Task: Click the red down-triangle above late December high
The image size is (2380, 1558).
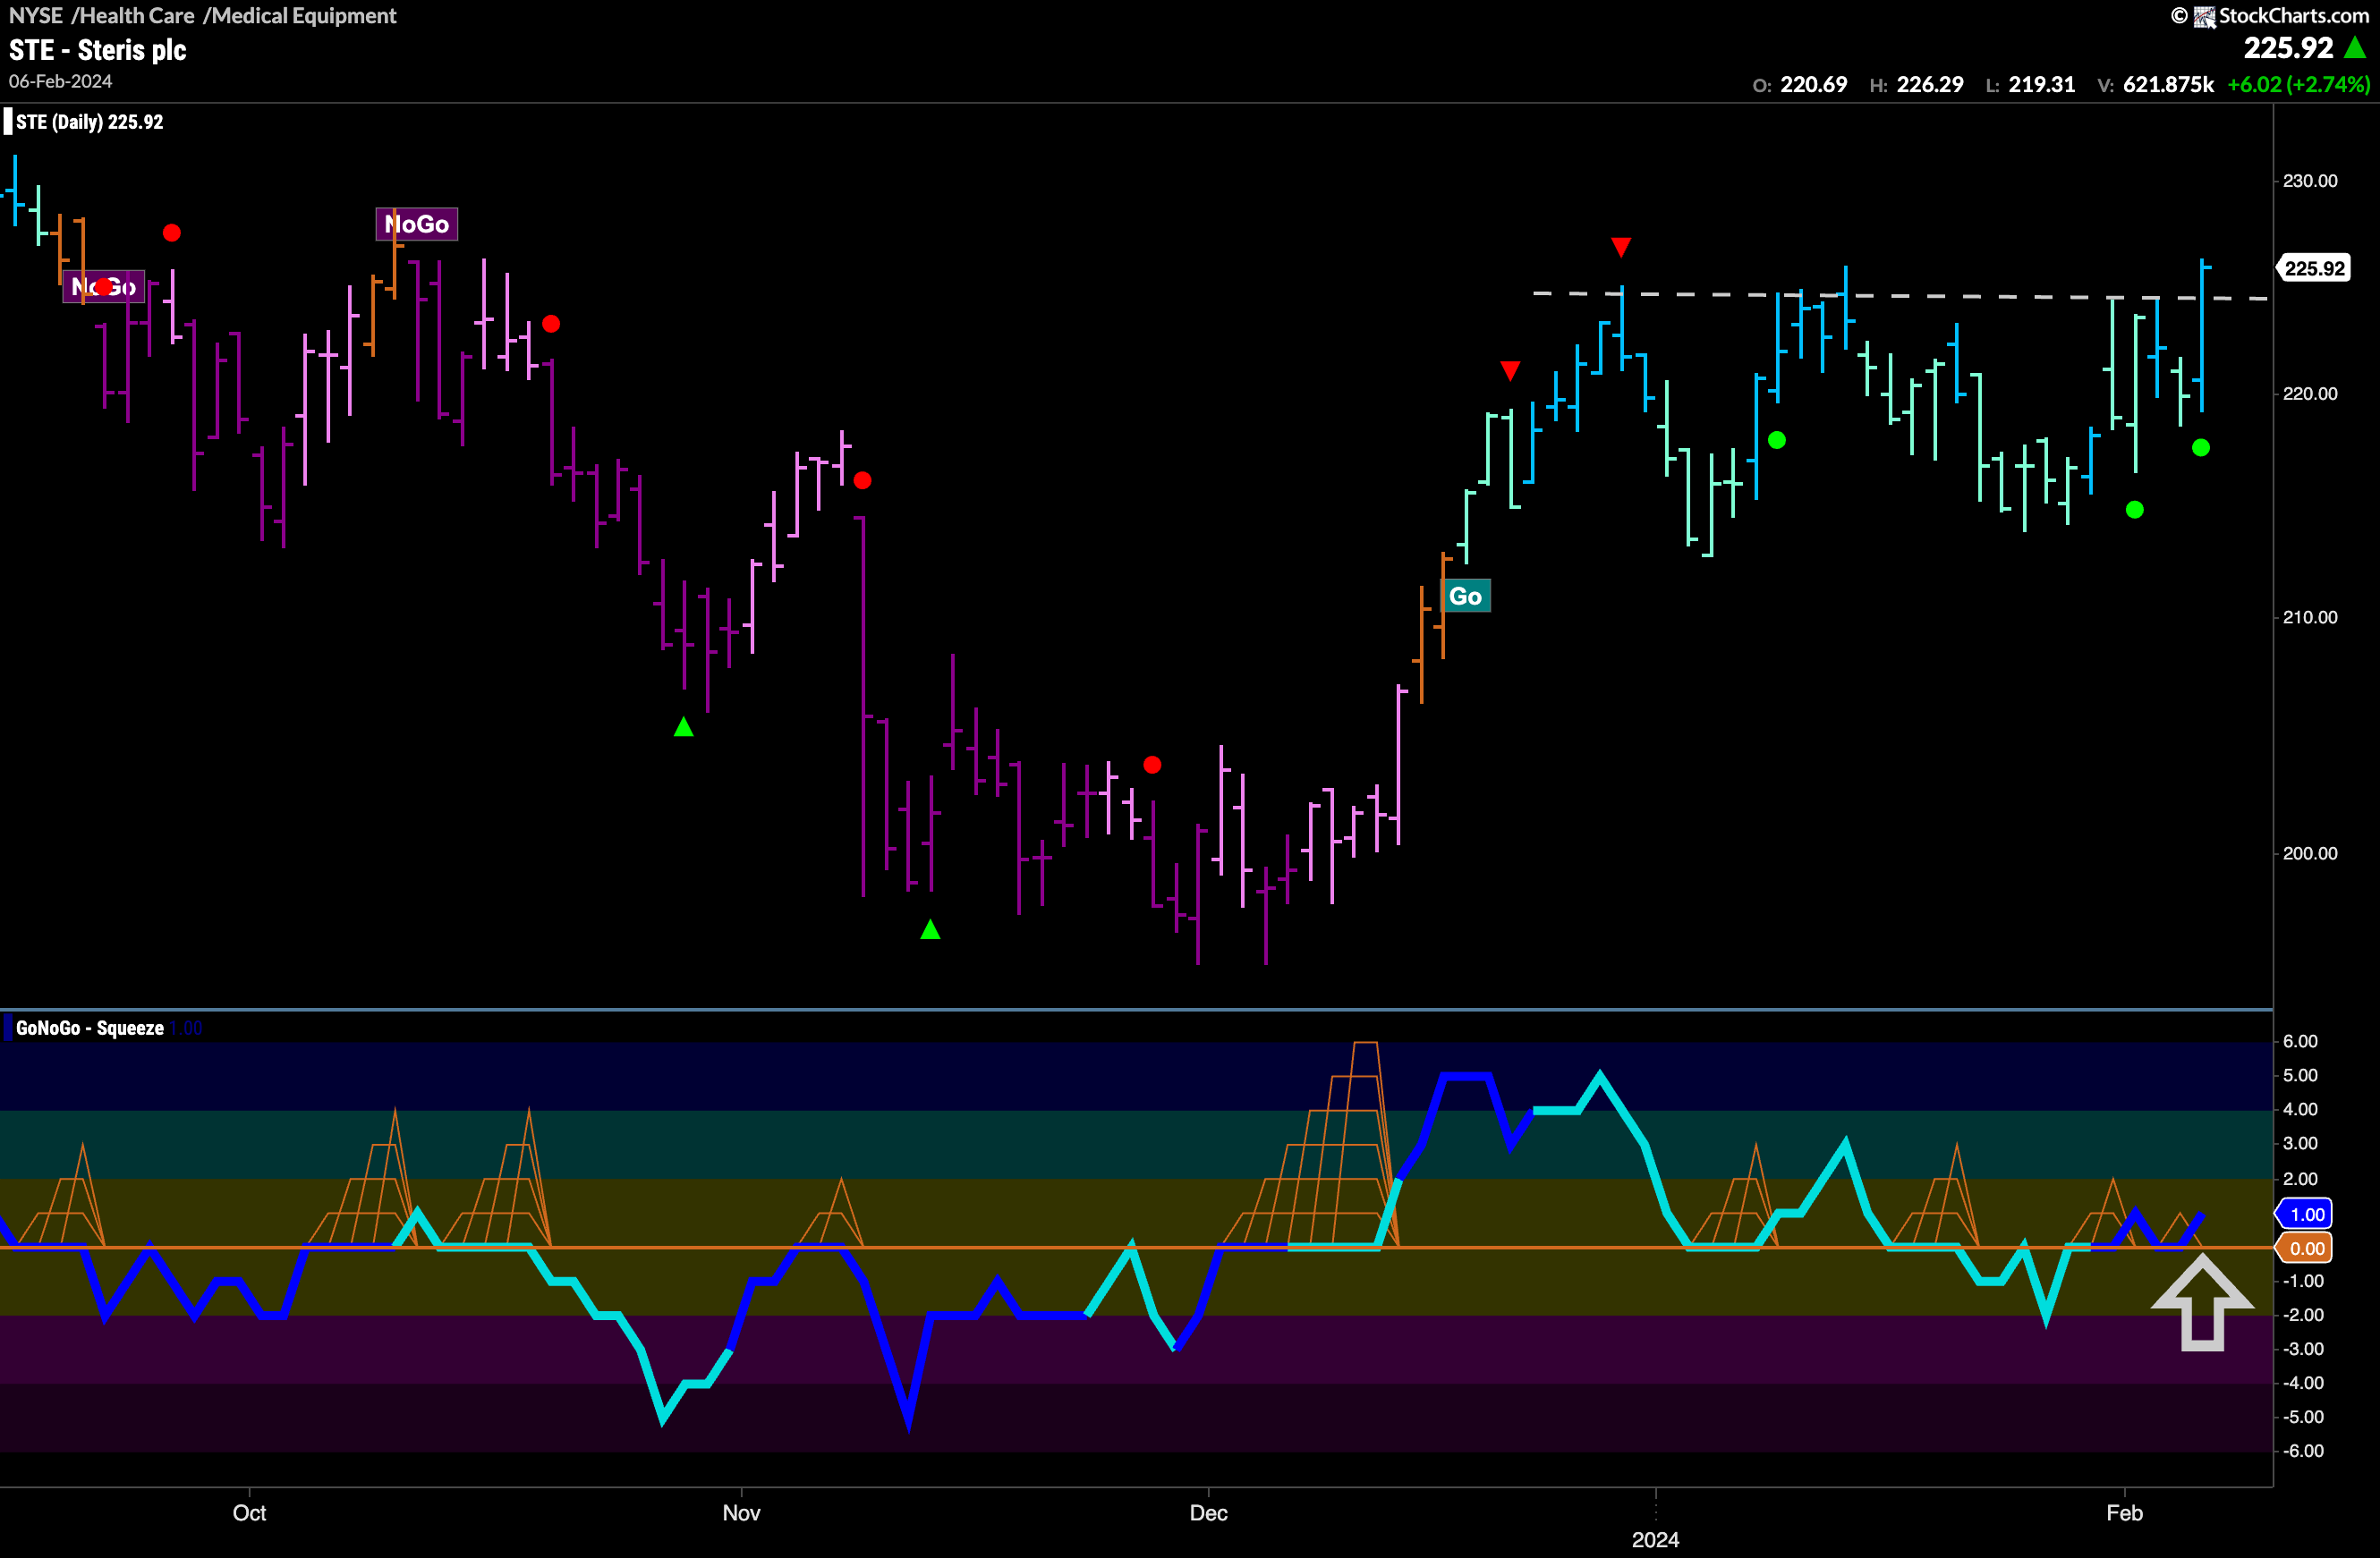Action: 1621,246
